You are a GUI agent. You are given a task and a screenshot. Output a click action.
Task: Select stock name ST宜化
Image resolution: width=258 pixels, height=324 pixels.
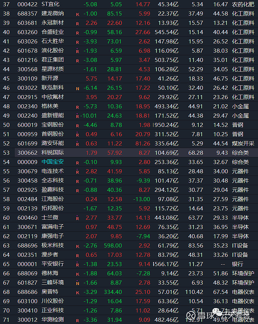click(x=50, y=4)
